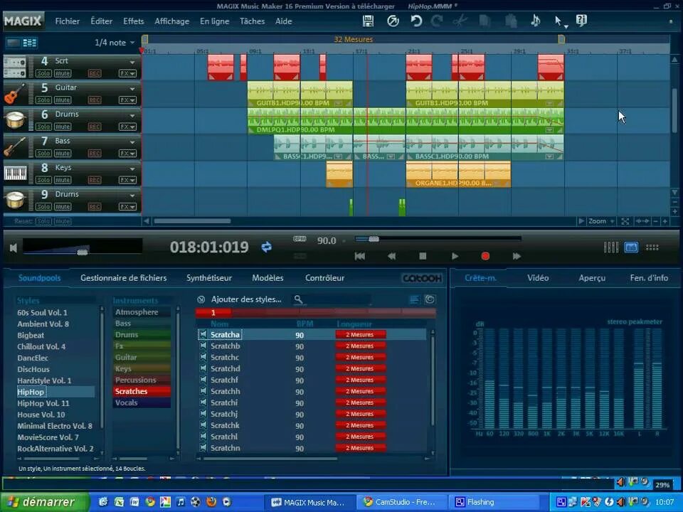This screenshot has height=512, width=683.
Task: Click the BPM tempo slider
Action: 438,239
